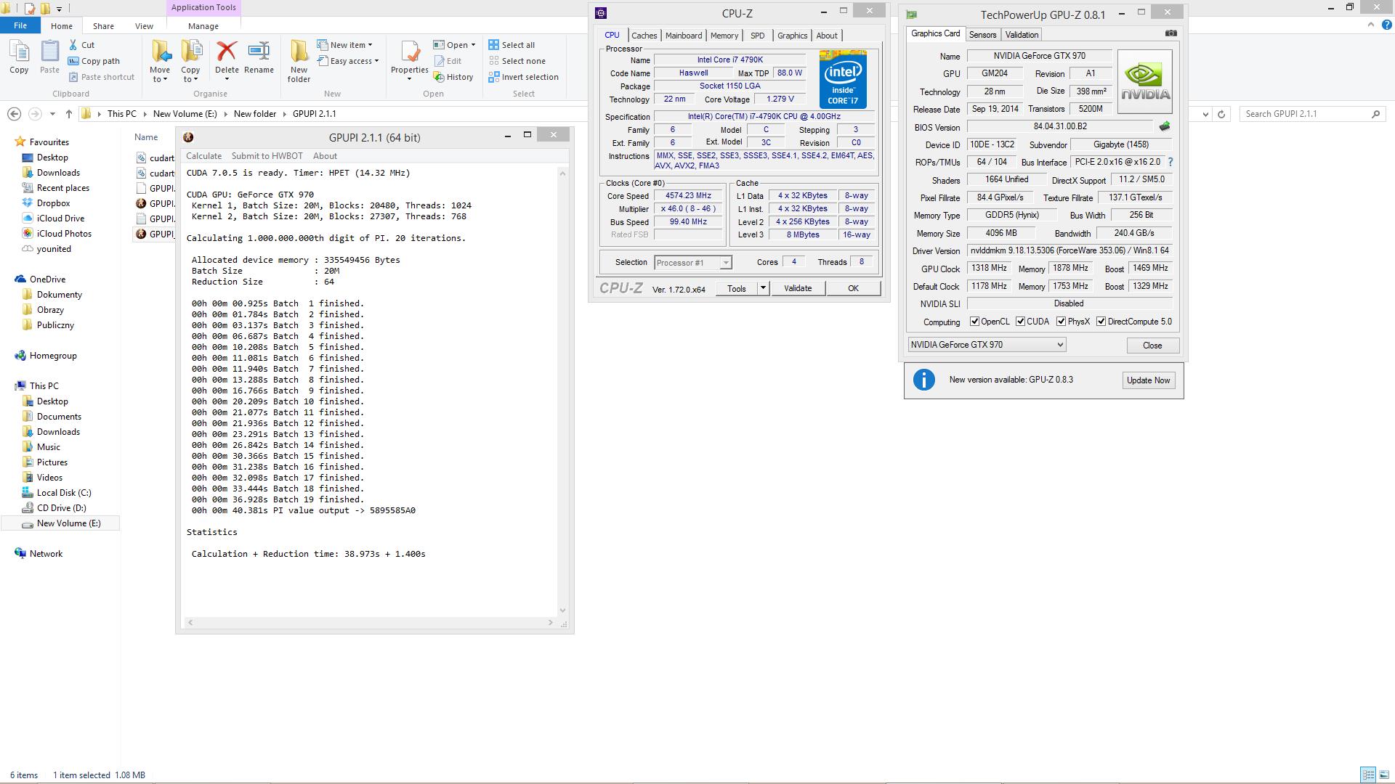
Task: Open the recent locations dropdown arrow
Action: 52,114
